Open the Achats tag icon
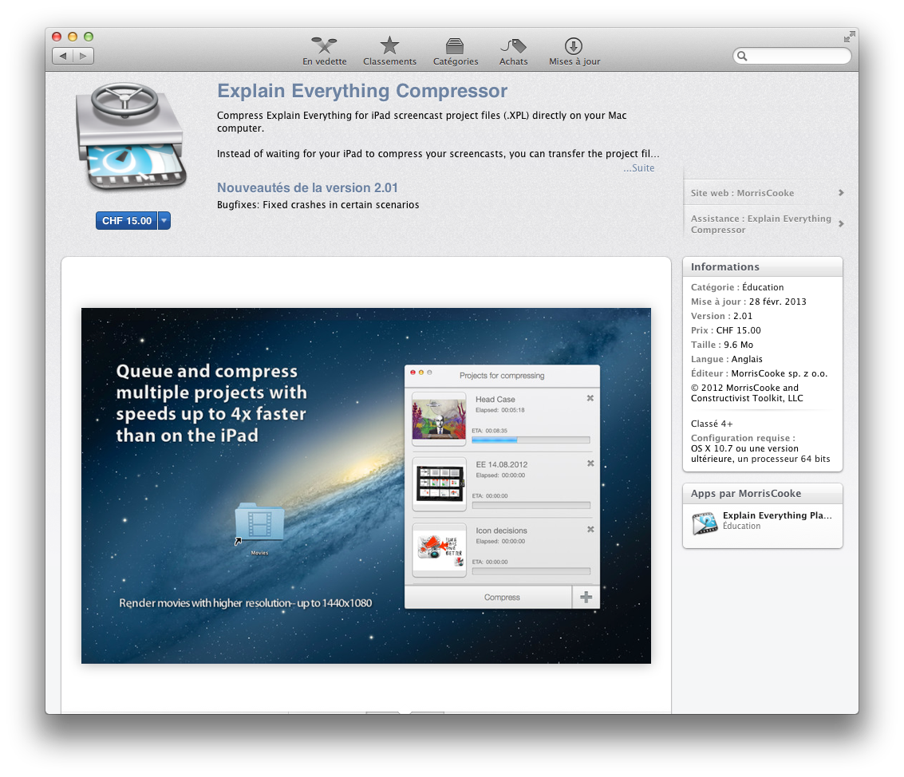This screenshot has width=904, height=777. tap(513, 46)
